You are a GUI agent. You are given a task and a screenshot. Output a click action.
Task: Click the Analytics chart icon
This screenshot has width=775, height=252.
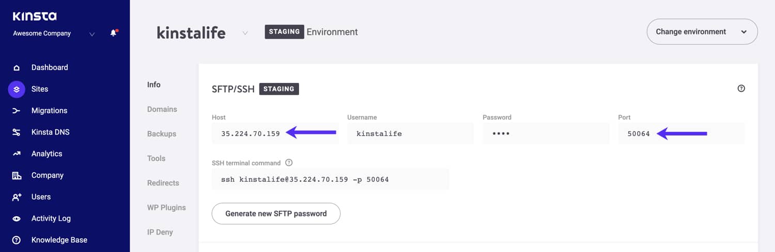17,154
